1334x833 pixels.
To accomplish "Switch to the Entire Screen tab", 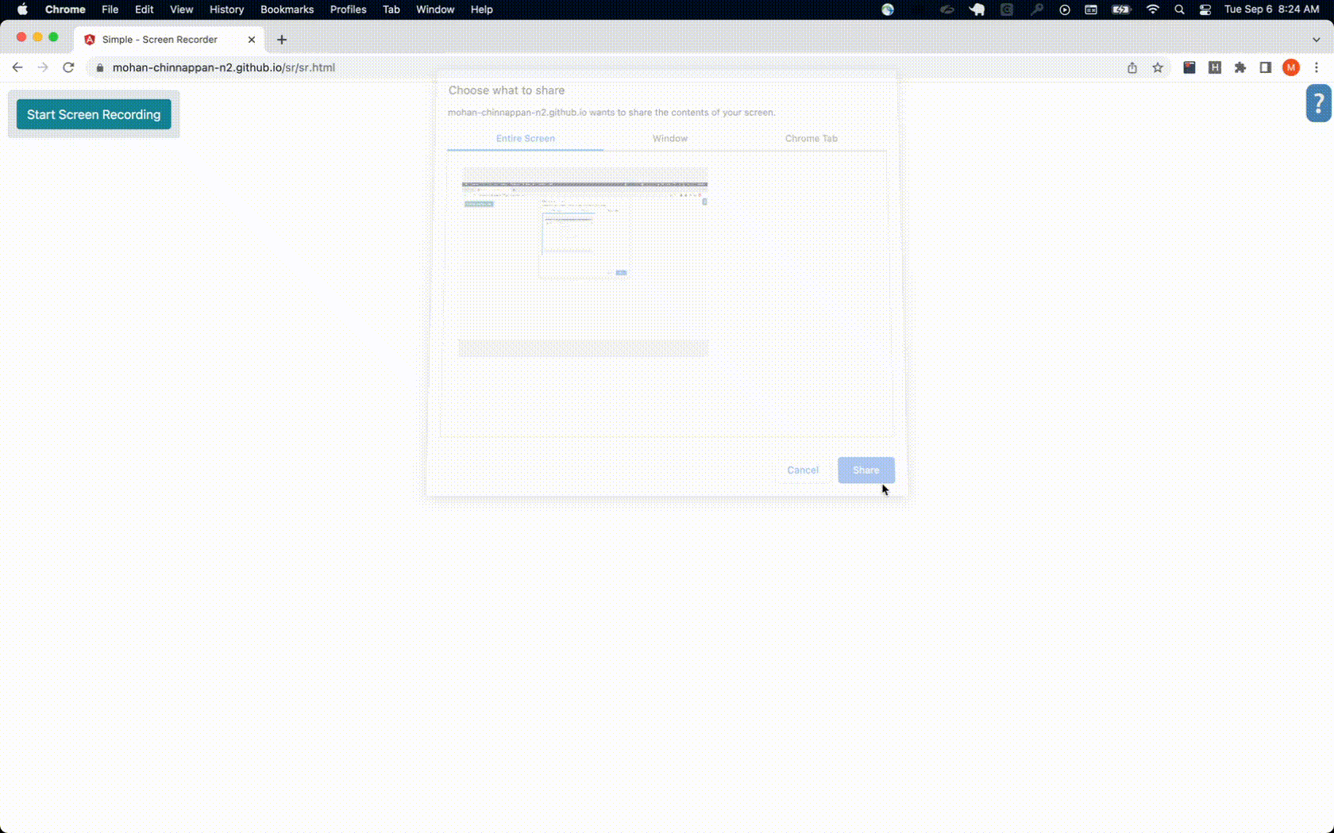I will pos(526,138).
